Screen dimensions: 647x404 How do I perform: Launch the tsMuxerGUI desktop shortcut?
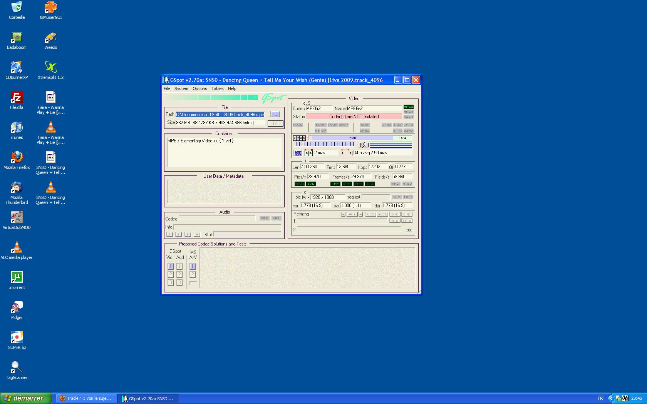50,7
